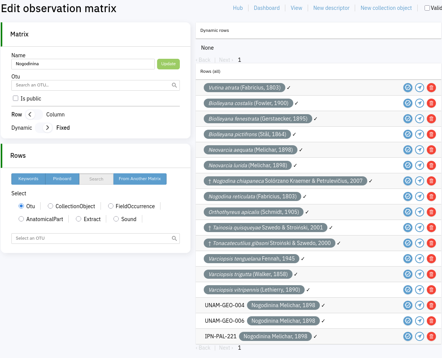The image size is (442, 358).
Task: Click the navigation arrow icon for Neovarcia aequata
Action: pyautogui.click(x=419, y=150)
